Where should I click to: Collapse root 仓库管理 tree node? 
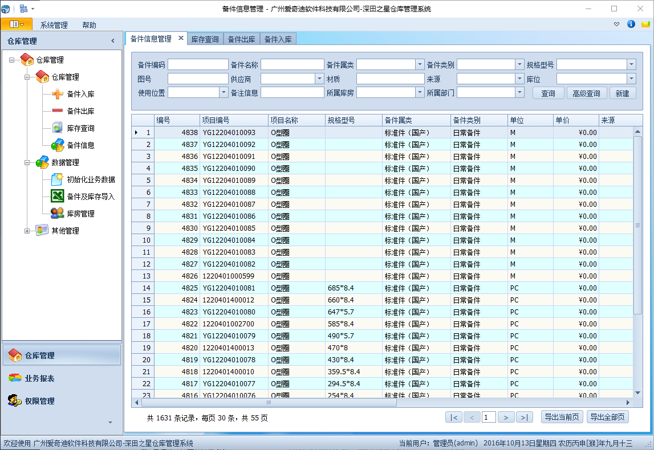[11, 60]
